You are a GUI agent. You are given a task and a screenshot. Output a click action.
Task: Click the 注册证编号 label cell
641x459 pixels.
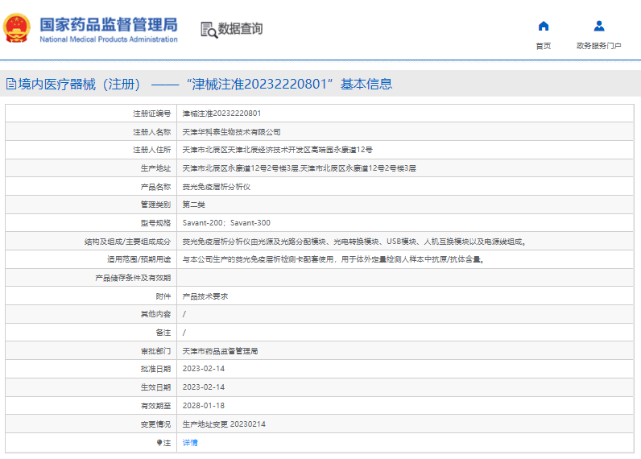click(91, 114)
